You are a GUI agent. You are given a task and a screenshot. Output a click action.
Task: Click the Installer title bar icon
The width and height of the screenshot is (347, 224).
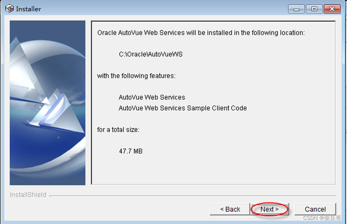pyautogui.click(x=10, y=9)
